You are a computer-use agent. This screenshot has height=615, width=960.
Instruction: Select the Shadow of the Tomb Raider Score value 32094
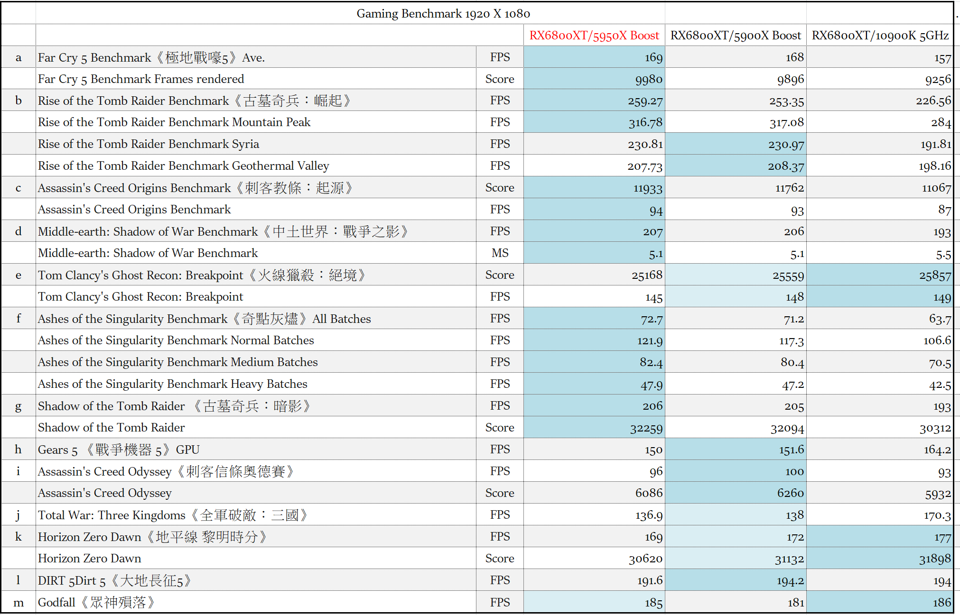tap(787, 428)
